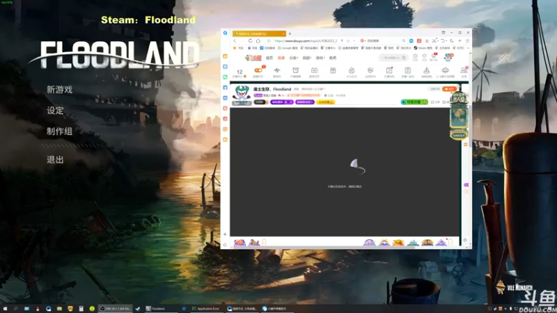The height and width of the screenshot is (313, 557).
Task: Select 退出 to quit Floodland
Action: (x=55, y=160)
